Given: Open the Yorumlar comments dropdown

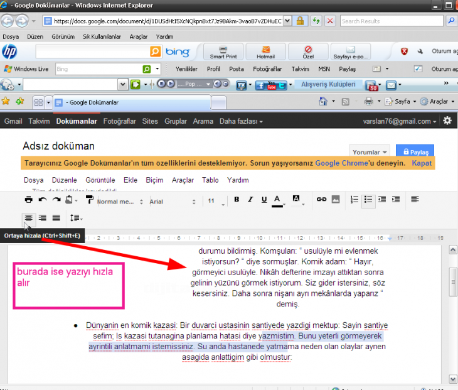Looking at the screenshot, I should click(370, 152).
